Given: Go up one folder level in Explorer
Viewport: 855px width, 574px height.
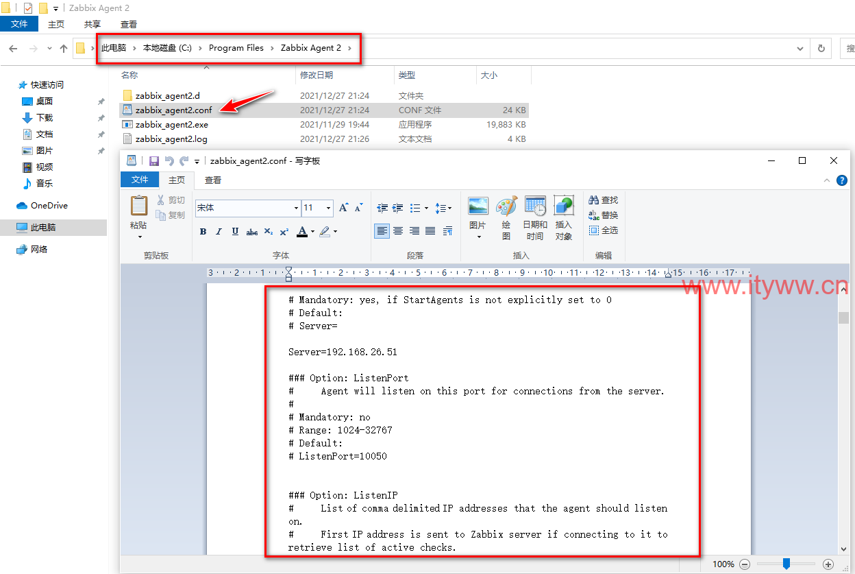Looking at the screenshot, I should point(64,49).
